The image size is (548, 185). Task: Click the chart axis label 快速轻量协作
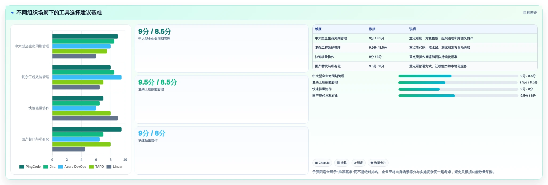39,108
